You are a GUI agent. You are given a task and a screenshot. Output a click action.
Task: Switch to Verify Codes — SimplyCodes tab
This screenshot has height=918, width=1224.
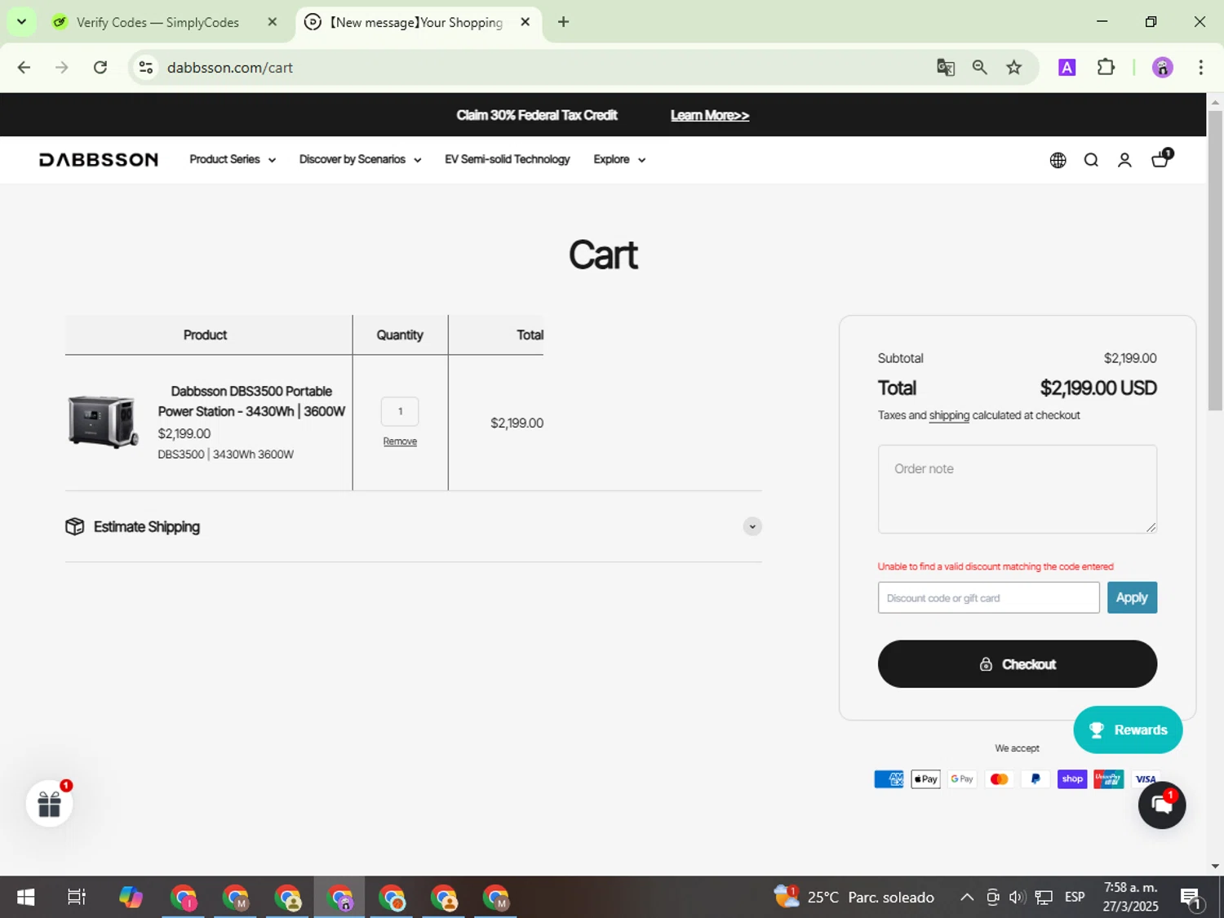pyautogui.click(x=157, y=22)
